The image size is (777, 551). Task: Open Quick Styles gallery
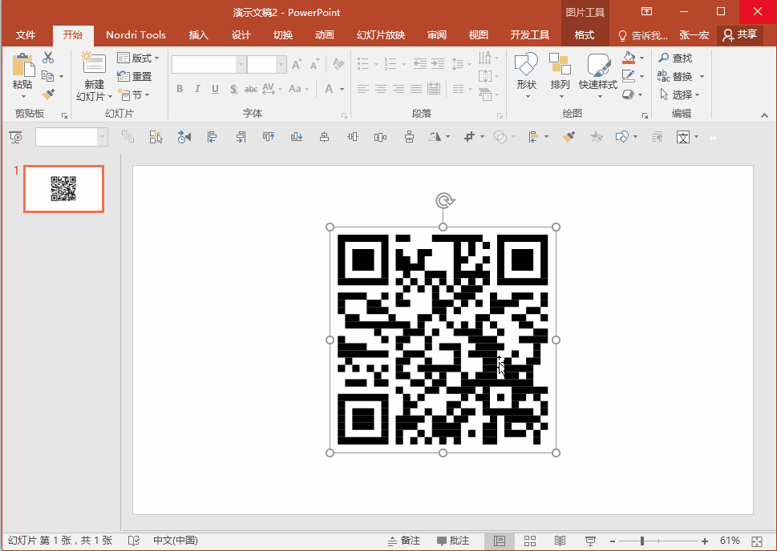pyautogui.click(x=598, y=65)
